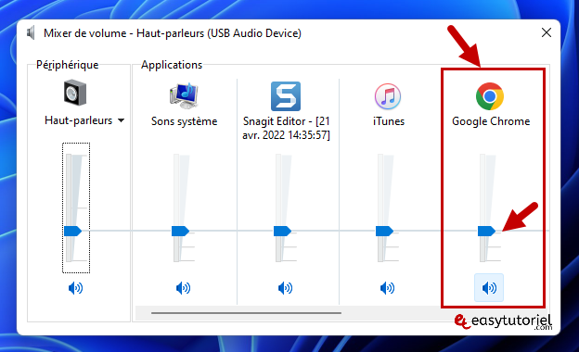Click the iTunes volume slider thumb
The width and height of the screenshot is (579, 352).
[384, 231]
